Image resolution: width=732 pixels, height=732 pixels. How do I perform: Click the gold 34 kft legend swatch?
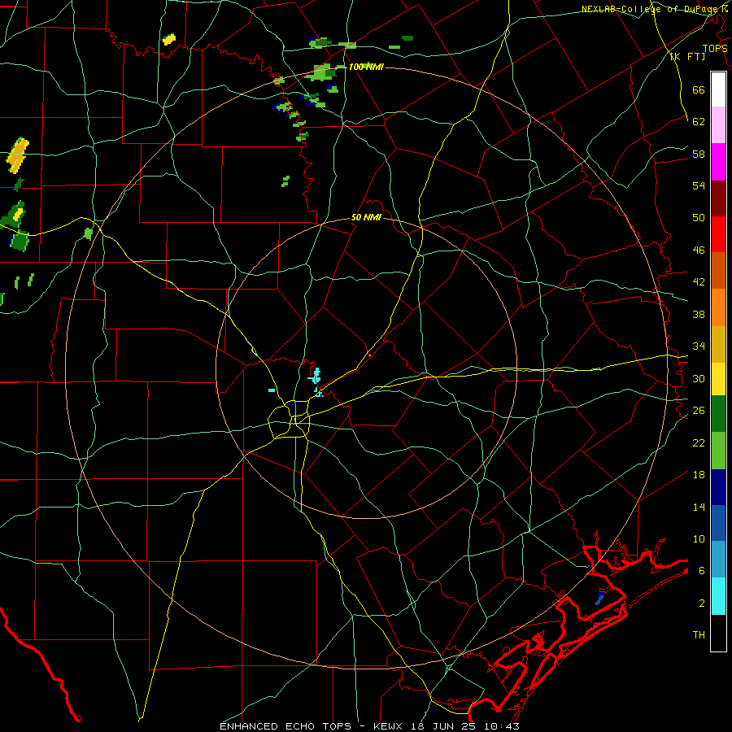pyautogui.click(x=718, y=344)
